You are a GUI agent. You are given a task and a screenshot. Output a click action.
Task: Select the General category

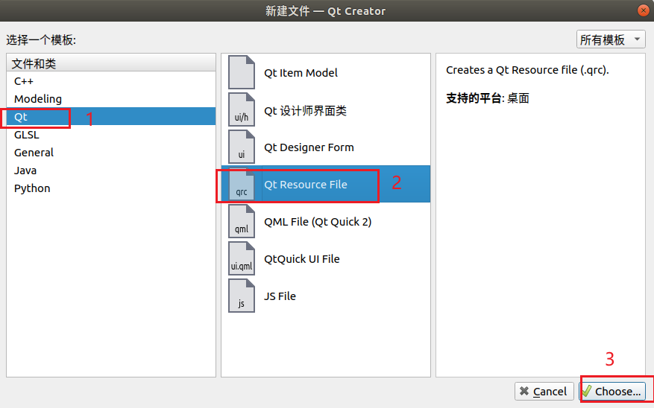[111, 153]
